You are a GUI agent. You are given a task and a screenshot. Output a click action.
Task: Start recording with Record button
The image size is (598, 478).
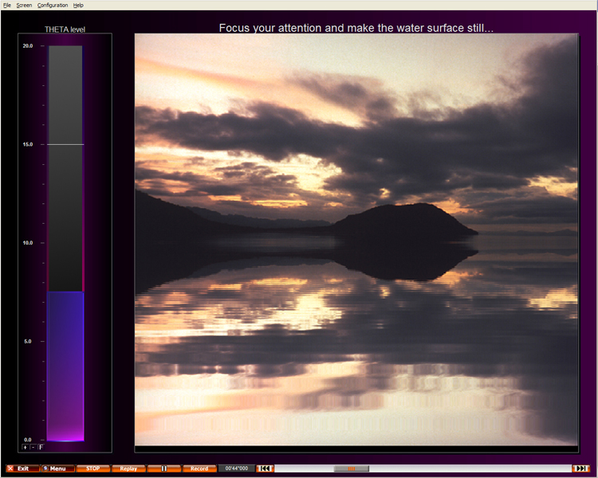tap(199, 468)
